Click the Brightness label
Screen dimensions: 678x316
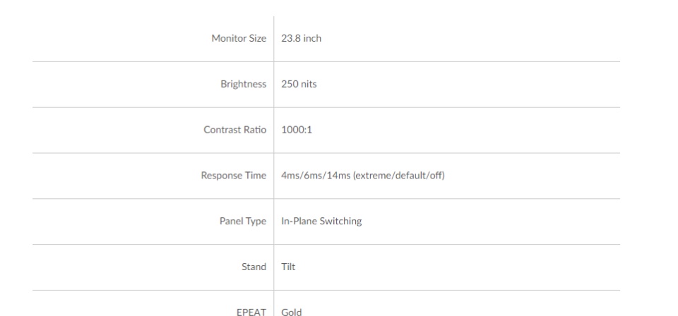(244, 84)
